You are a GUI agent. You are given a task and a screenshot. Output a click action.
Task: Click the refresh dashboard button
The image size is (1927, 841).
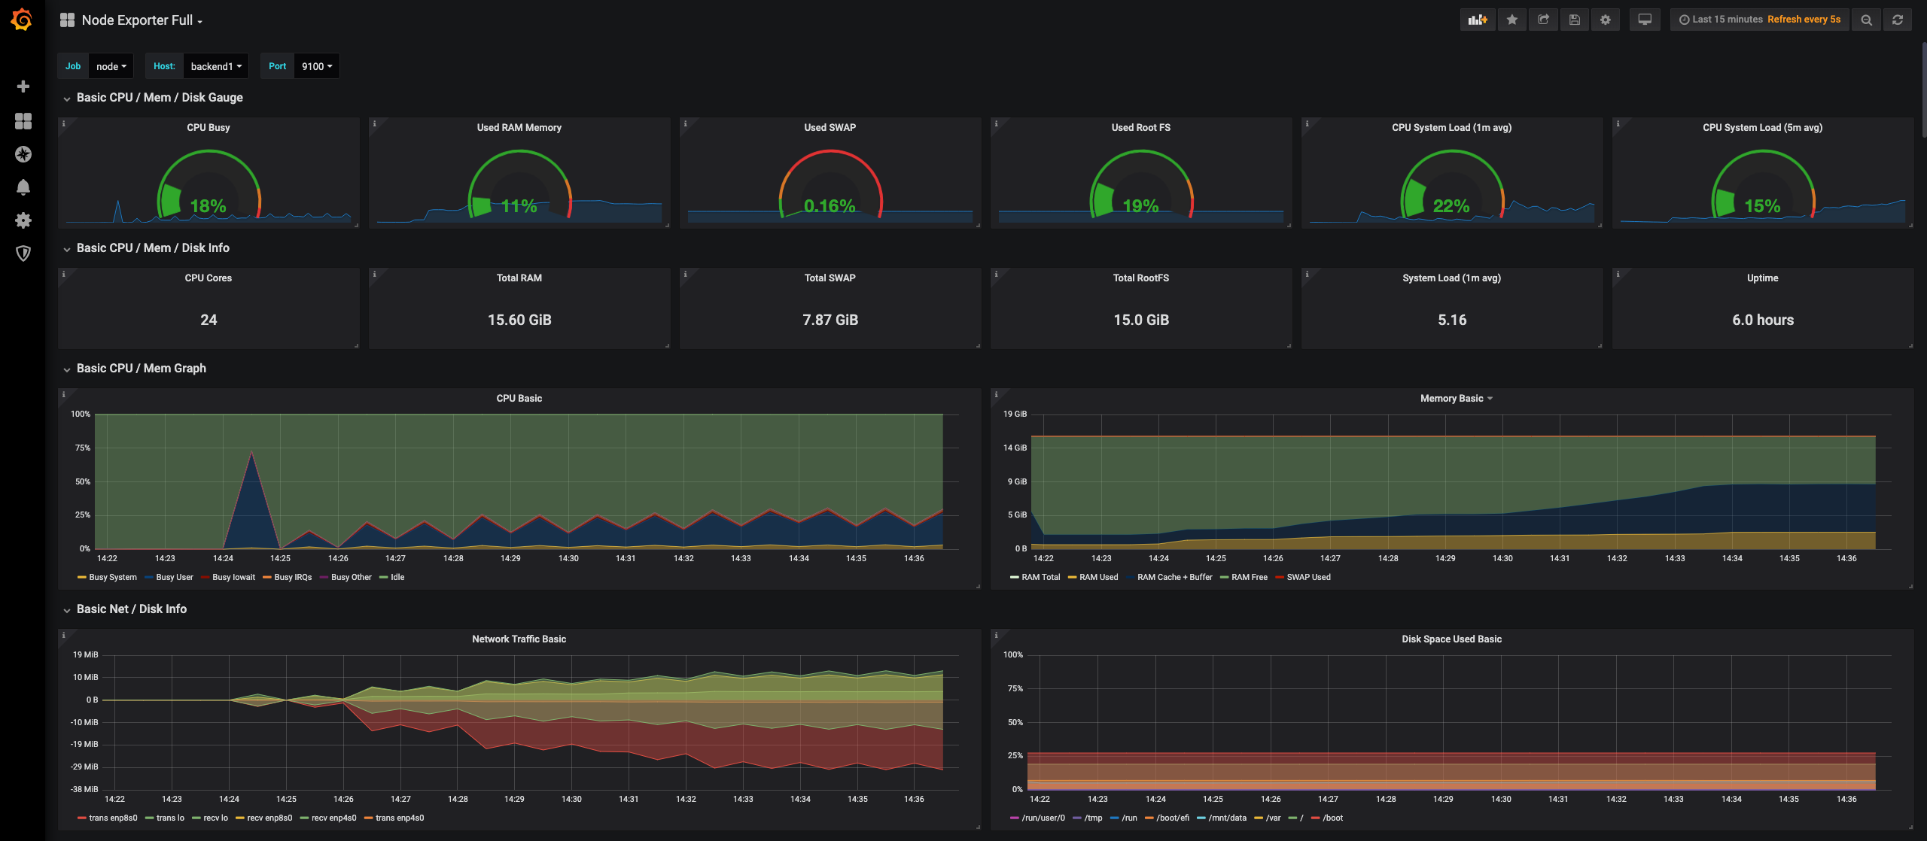[1897, 20]
